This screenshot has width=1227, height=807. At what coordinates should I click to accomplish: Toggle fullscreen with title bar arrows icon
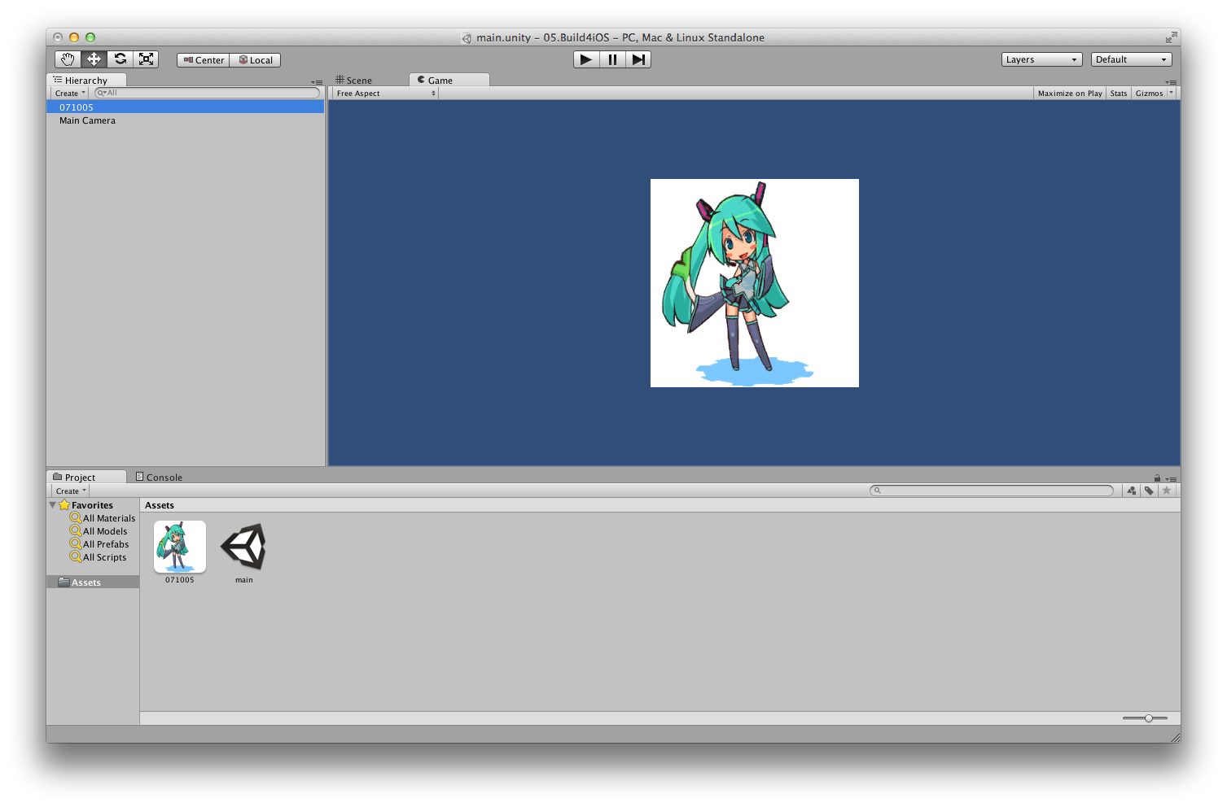click(1171, 37)
